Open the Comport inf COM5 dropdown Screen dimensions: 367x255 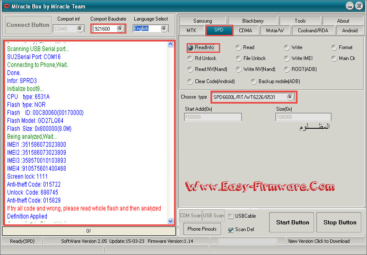[x=80, y=29]
